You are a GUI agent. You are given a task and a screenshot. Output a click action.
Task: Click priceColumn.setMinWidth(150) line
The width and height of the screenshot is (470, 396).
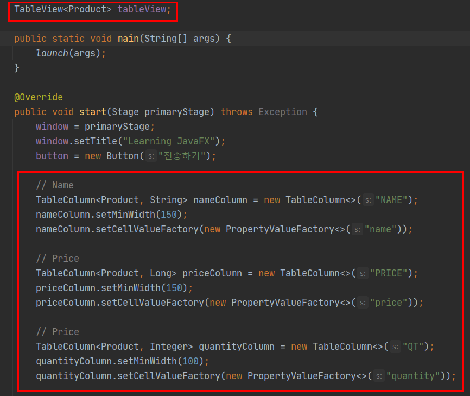pyautogui.click(x=114, y=288)
